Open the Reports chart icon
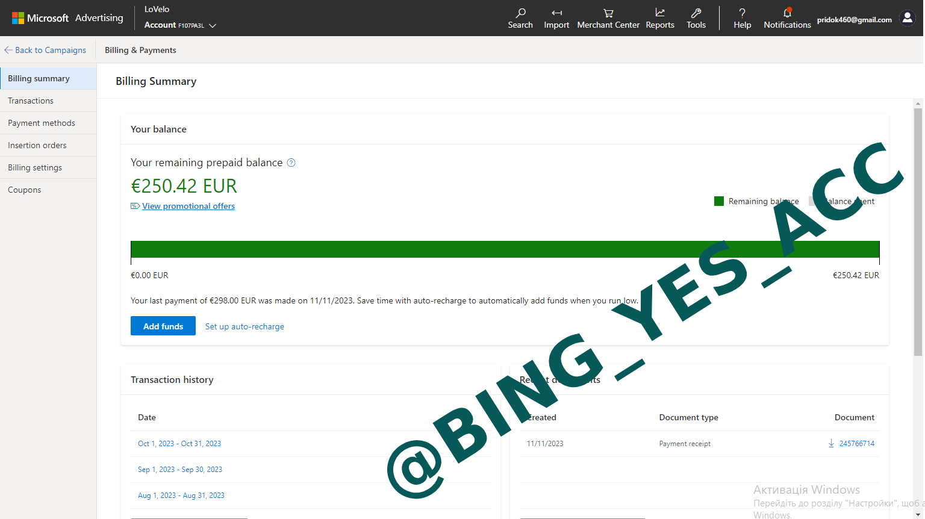The width and height of the screenshot is (925, 519). click(660, 13)
